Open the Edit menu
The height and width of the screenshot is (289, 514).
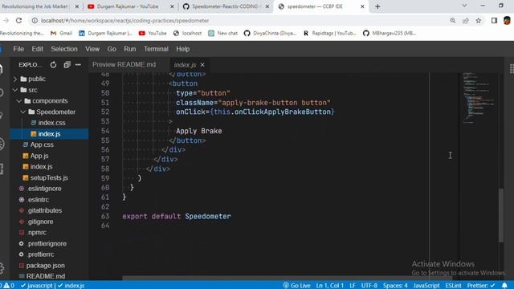pyautogui.click(x=38, y=49)
